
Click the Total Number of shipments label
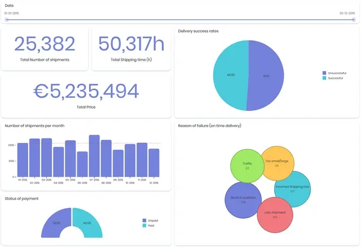click(45, 60)
